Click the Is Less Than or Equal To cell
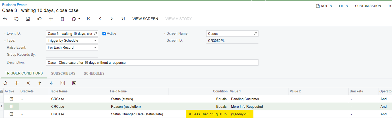 click(x=199, y=114)
